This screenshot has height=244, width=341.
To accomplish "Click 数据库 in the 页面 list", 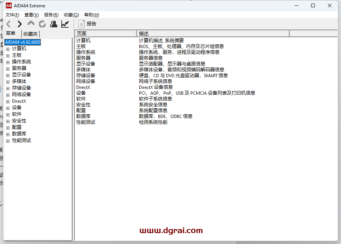I will point(83,117).
